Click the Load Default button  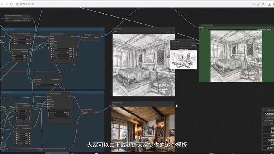(268, 148)
